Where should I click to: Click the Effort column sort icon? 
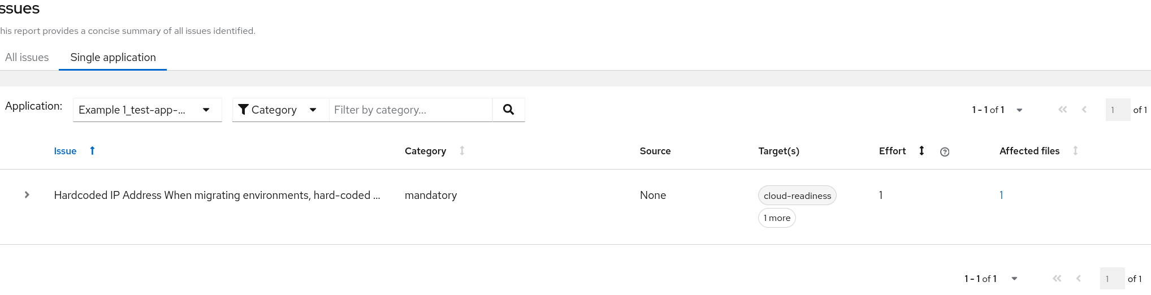click(x=921, y=151)
